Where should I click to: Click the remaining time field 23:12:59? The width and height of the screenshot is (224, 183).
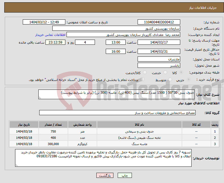click(55, 42)
